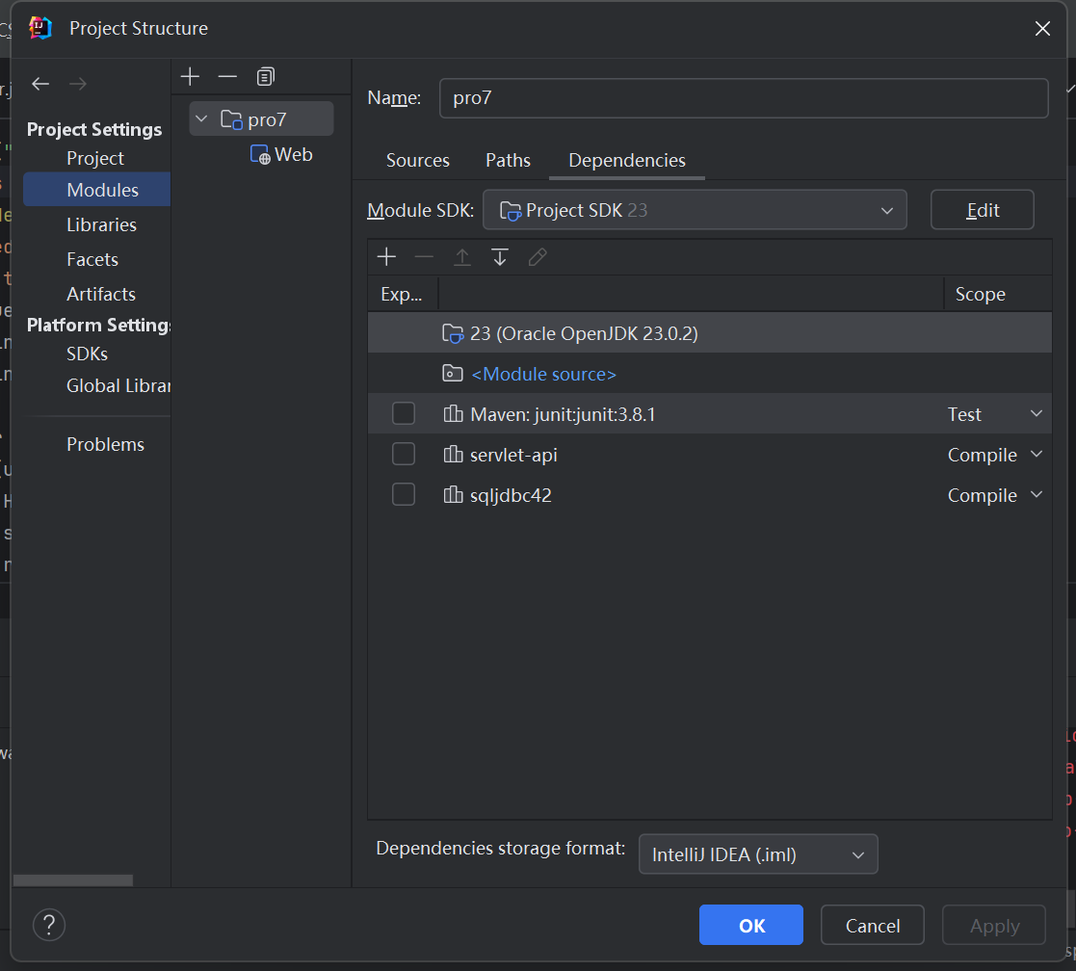Click the Web facet icon

[x=260, y=154]
